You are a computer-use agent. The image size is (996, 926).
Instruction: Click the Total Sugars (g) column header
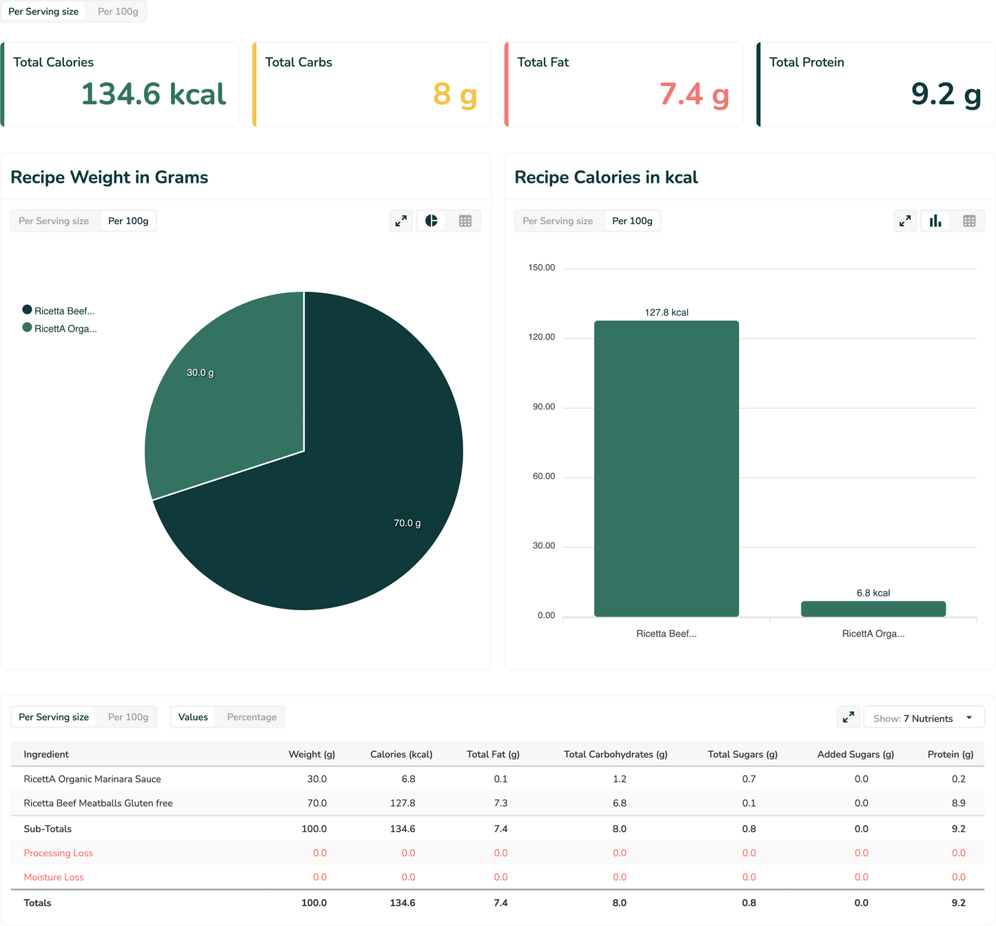(742, 754)
